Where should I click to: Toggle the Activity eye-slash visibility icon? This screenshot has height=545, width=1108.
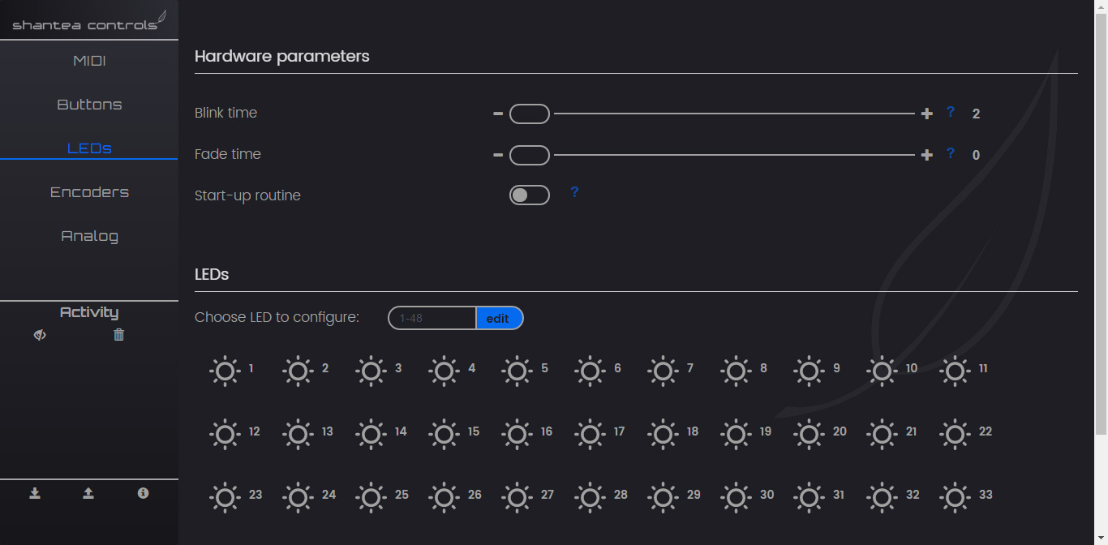coord(40,335)
